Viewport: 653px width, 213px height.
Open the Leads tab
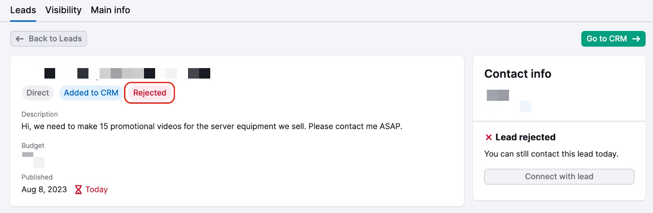(23, 10)
